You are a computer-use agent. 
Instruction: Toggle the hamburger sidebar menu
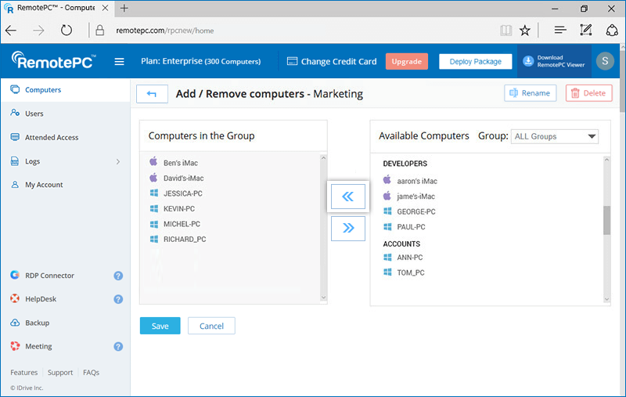119,62
